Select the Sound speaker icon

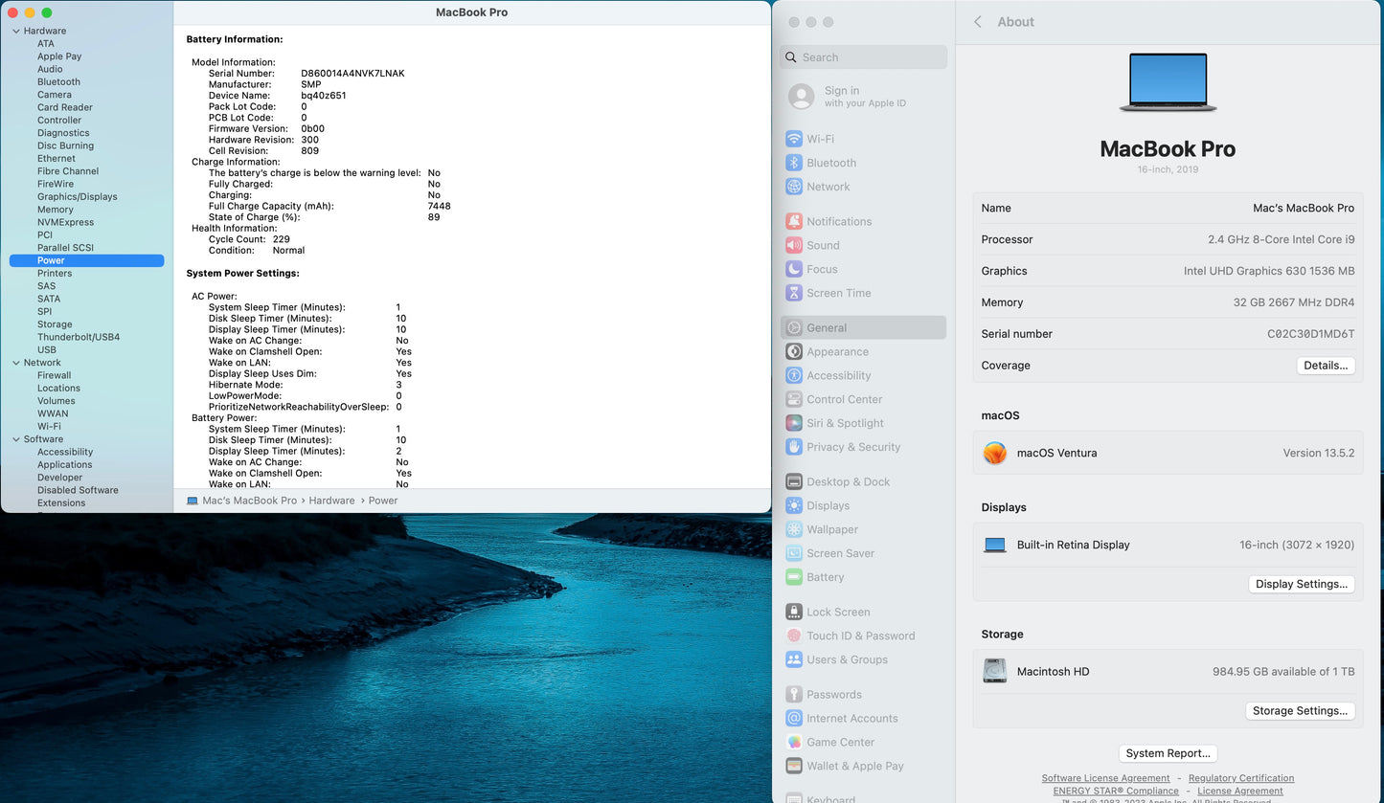793,245
